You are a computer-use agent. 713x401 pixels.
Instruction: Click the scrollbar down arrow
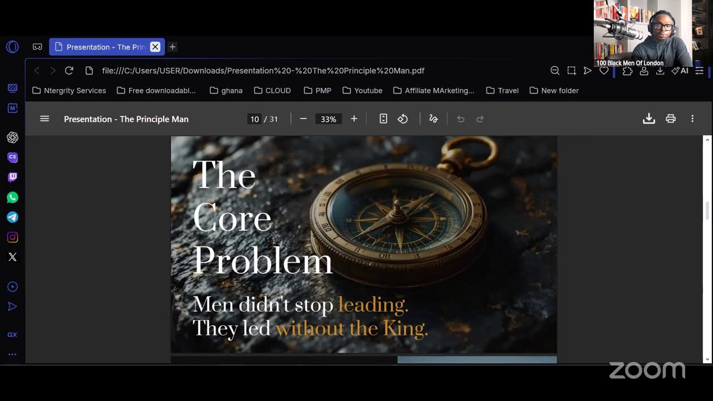pyautogui.click(x=707, y=359)
